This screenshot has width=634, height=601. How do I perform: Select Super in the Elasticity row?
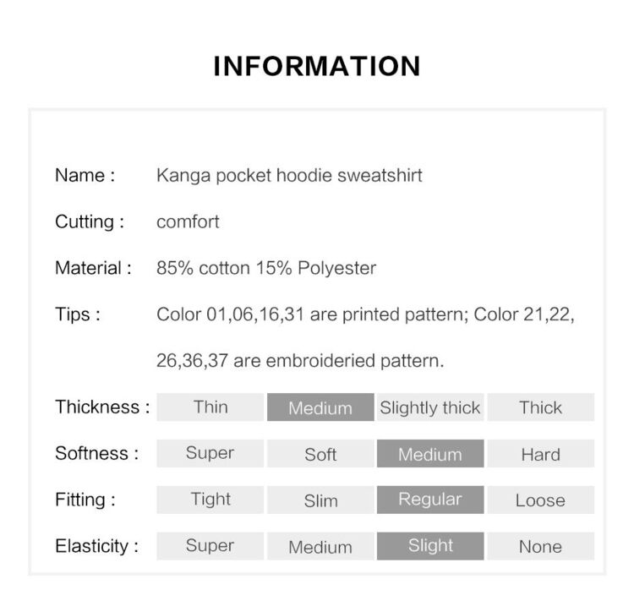coord(210,546)
